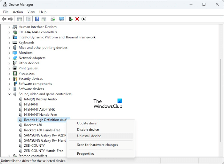
Task: Click the Update driver toolbar icon
Action: coord(53,19)
